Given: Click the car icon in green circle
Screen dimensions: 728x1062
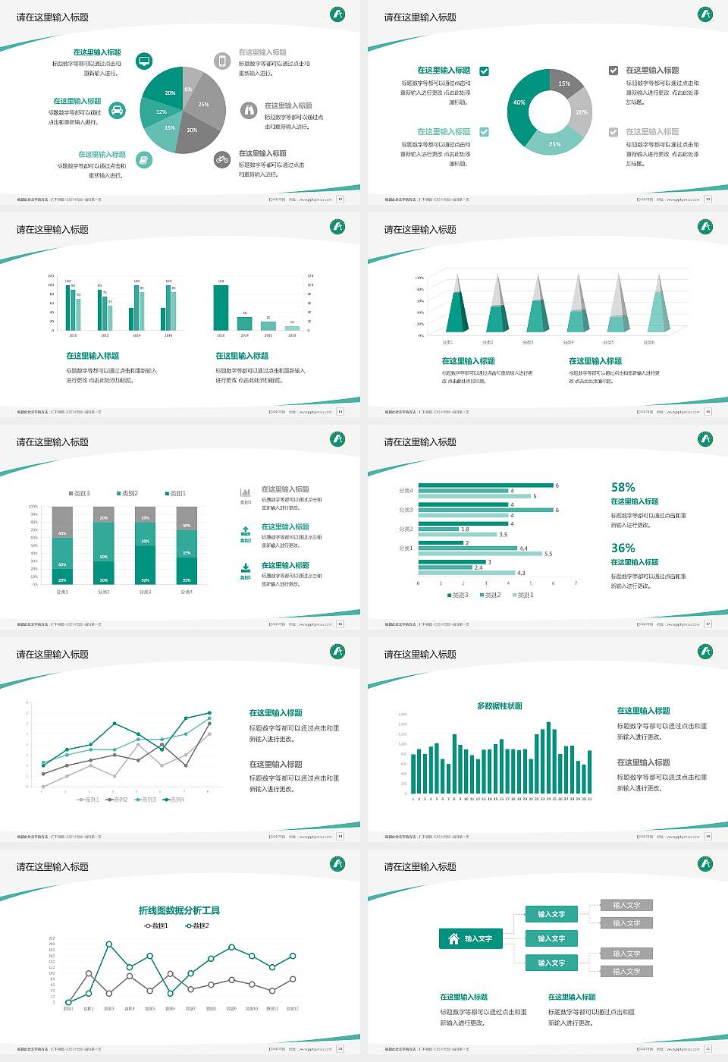Looking at the screenshot, I should pos(118,111).
